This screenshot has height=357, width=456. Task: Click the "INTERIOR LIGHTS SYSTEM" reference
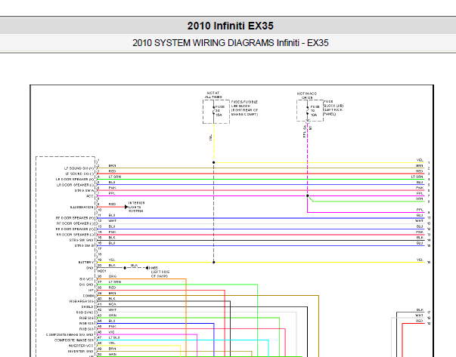click(x=136, y=207)
